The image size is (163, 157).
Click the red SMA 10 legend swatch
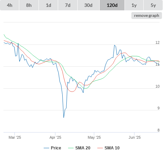(100, 148)
